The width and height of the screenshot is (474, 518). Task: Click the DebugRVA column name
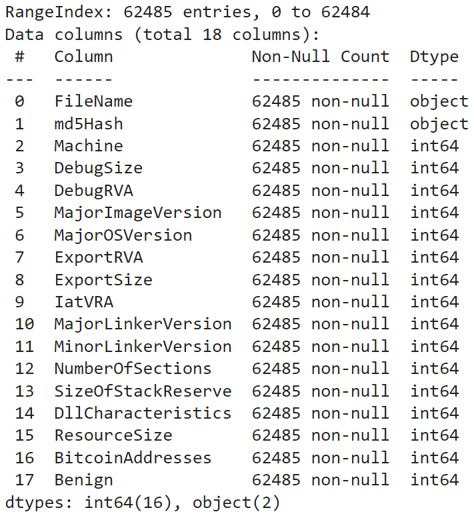(x=93, y=191)
